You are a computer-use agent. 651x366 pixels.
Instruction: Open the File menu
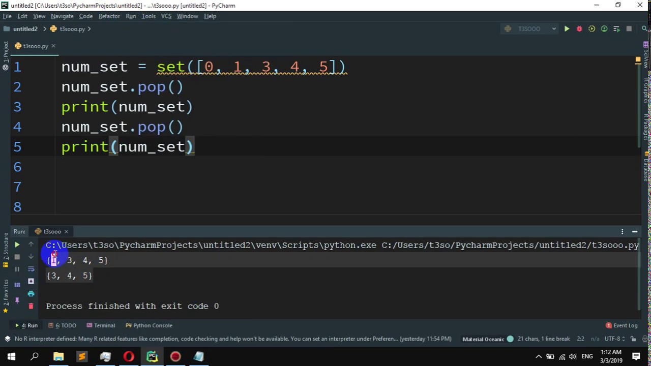7,16
